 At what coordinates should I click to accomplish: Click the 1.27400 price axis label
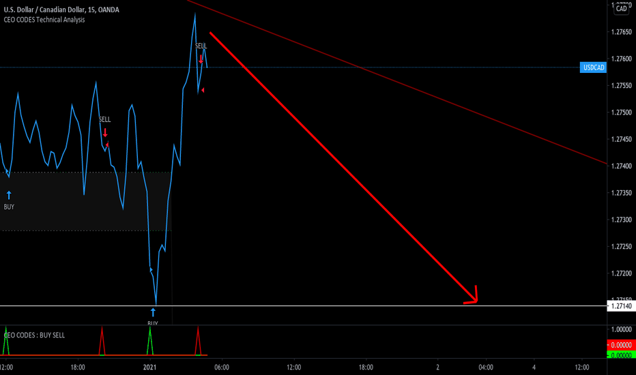(621, 166)
